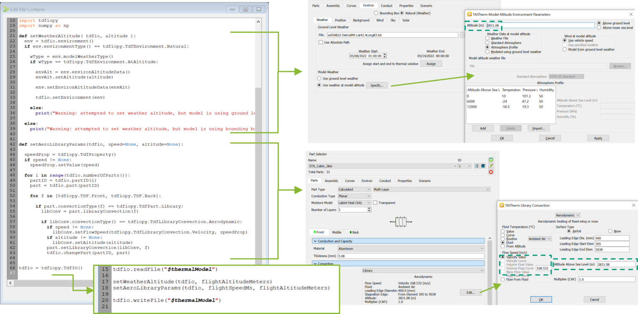Image resolution: width=638 pixels, height=314 pixels.
Task: Select the Standard Atmosphere radio option
Action: coord(487,43)
